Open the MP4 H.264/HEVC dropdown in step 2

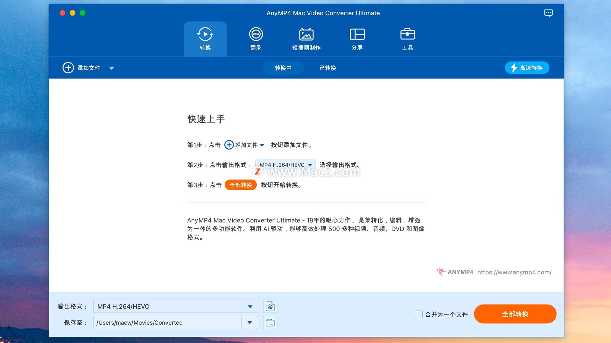tap(285, 165)
